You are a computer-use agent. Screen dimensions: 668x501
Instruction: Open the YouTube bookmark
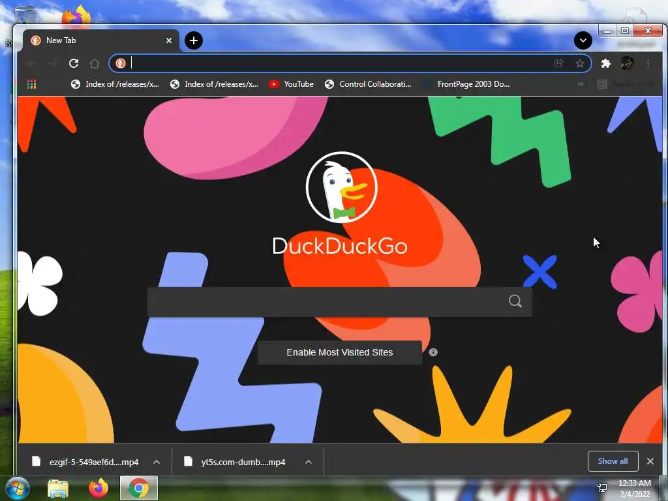pyautogui.click(x=292, y=84)
